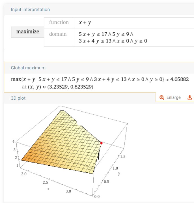Click the 4.05882 maximum value result
Image resolution: width=194 pixels, height=203 pixels.
[179, 79]
